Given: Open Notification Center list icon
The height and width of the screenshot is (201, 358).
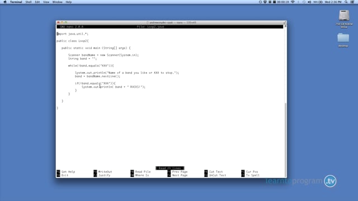Looking at the screenshot, I should click(352, 2).
